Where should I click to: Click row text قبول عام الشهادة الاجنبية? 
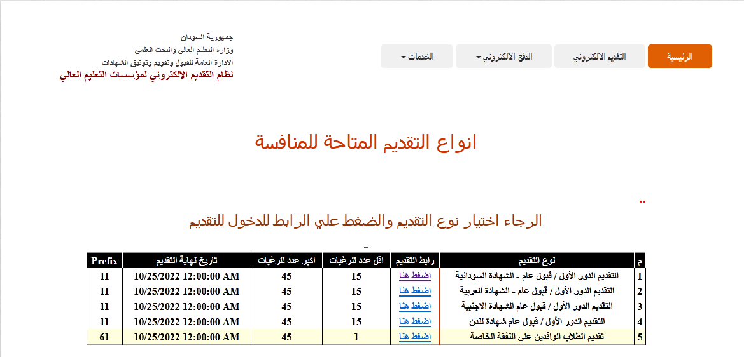click(537, 306)
